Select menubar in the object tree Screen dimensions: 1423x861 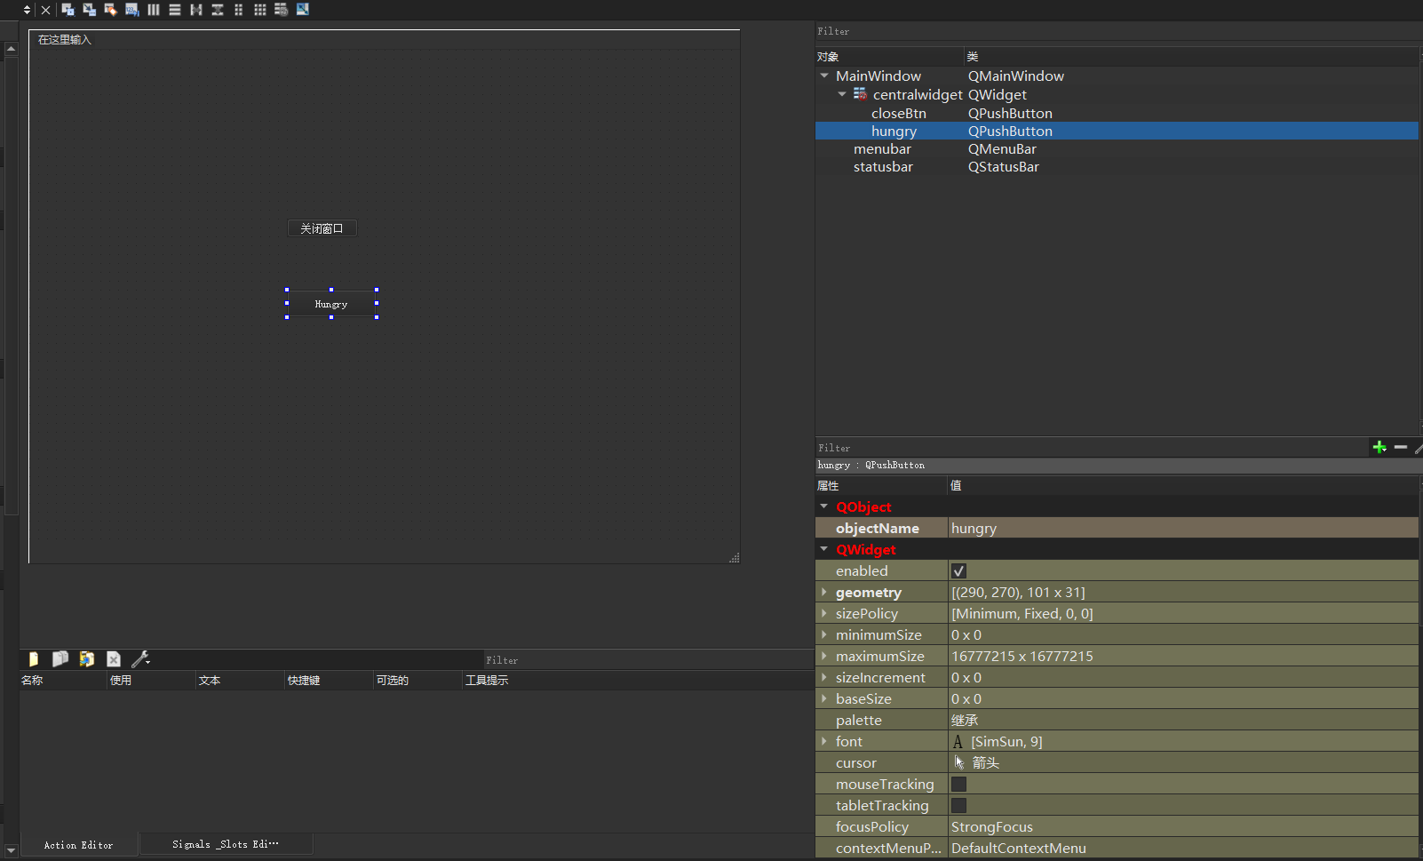(x=882, y=148)
